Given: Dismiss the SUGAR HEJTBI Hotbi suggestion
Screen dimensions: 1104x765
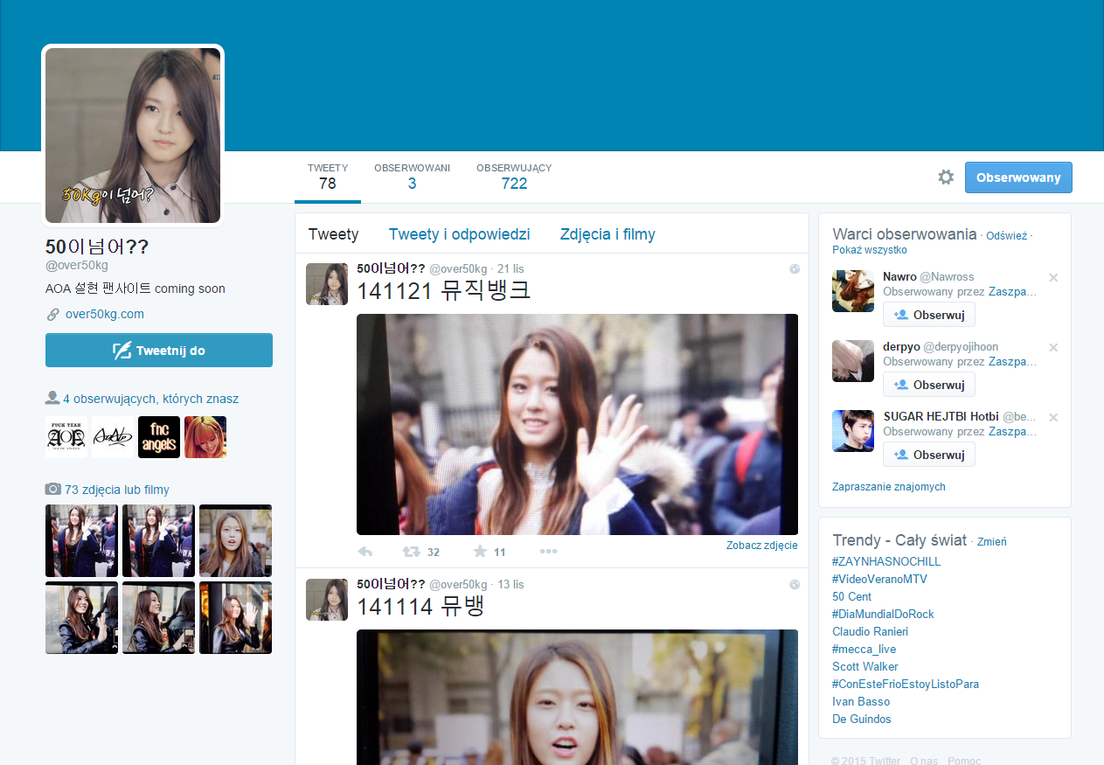Looking at the screenshot, I should [1053, 418].
